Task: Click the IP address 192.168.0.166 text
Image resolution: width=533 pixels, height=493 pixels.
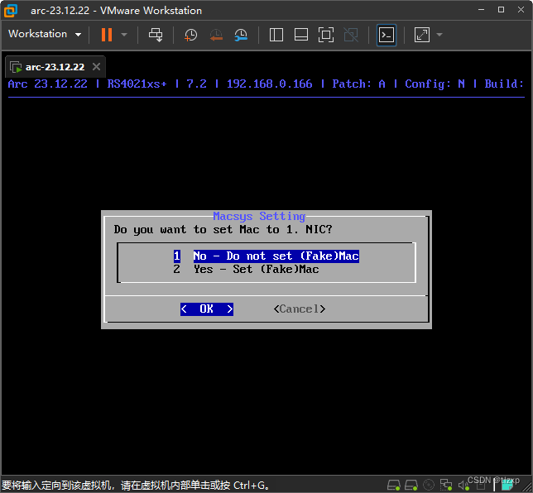Action: point(269,84)
